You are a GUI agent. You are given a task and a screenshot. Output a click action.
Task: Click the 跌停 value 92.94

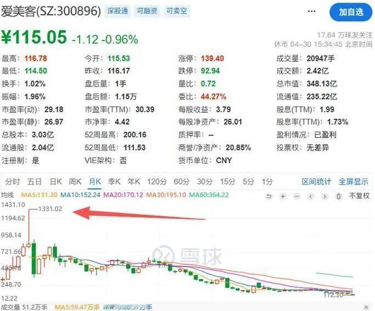pos(210,71)
